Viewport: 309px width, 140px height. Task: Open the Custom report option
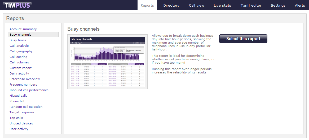coord(20,68)
